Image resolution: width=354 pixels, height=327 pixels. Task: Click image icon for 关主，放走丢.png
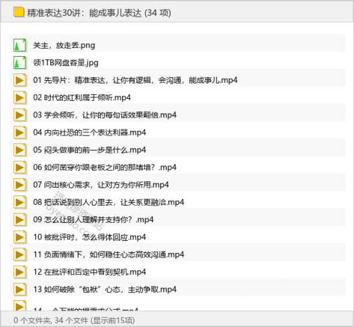19,45
